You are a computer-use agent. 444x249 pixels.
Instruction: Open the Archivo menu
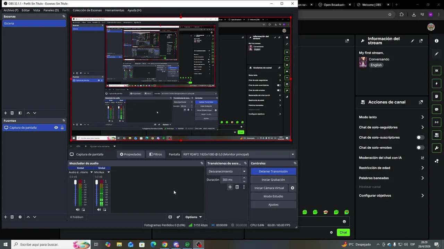(x=11, y=10)
